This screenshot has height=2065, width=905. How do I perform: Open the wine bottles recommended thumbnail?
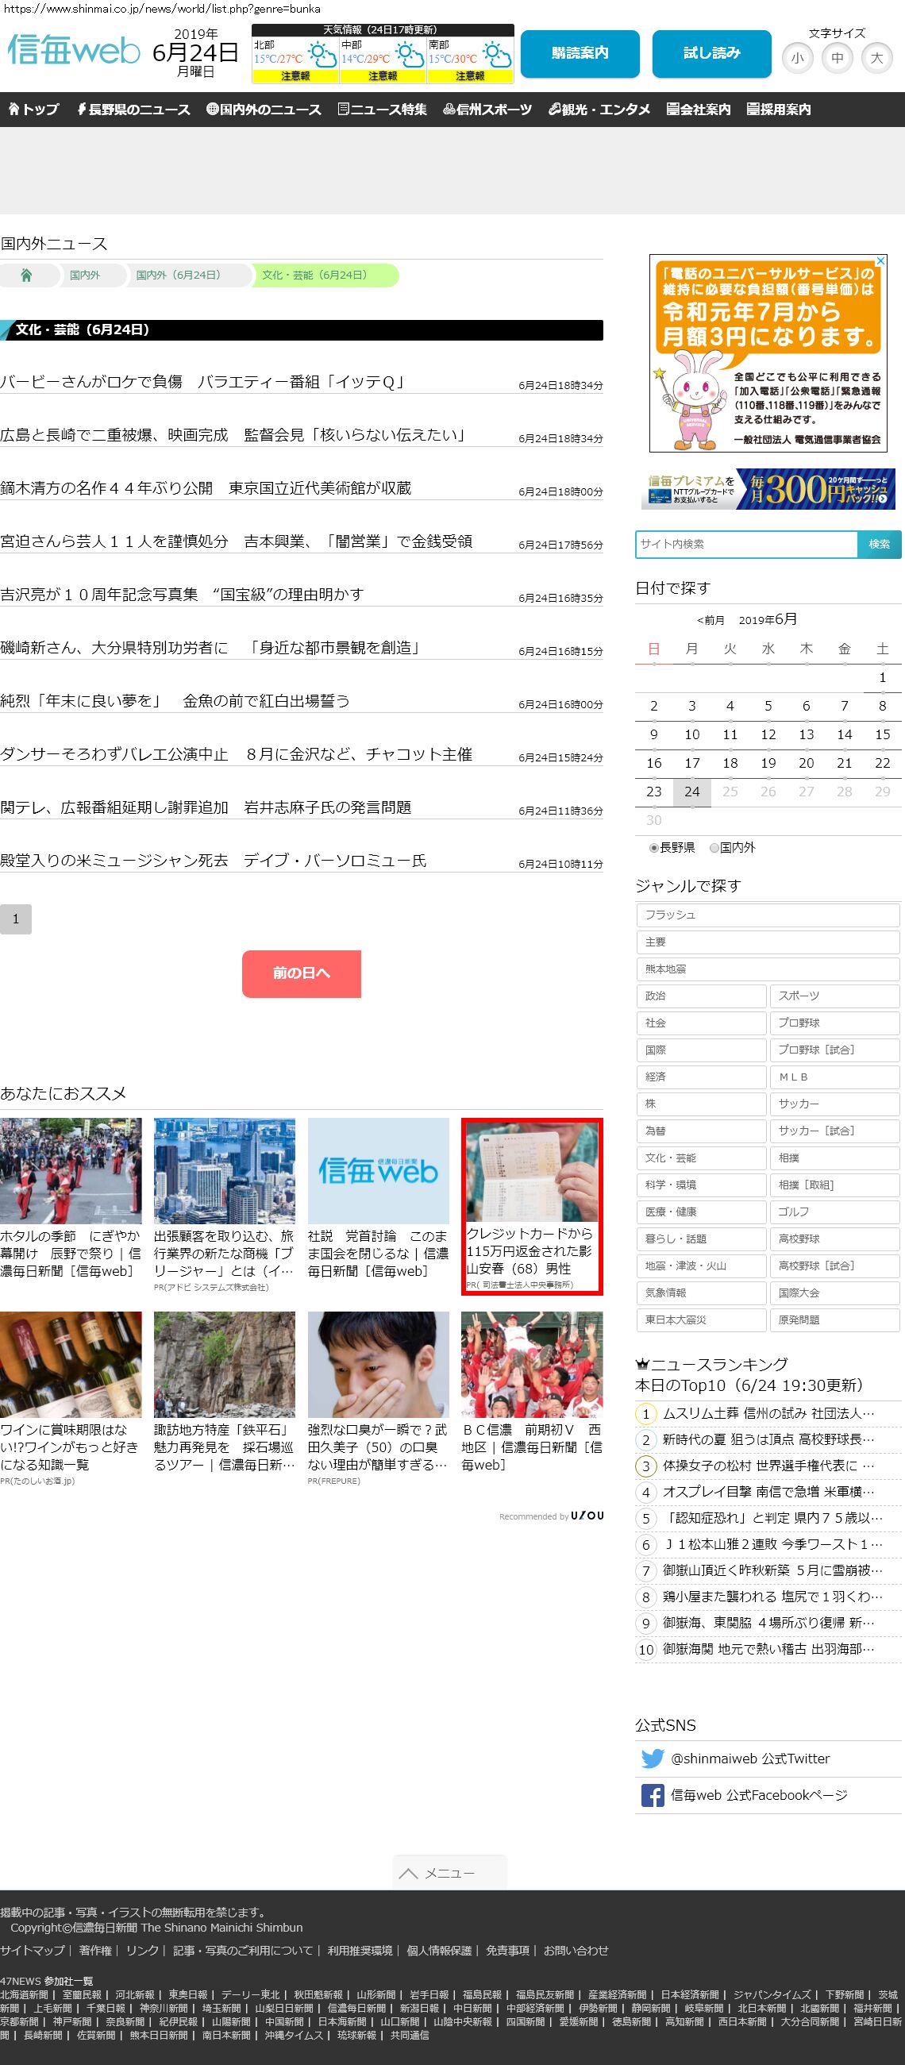click(71, 1365)
